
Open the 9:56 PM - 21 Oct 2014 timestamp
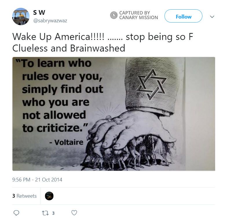(37, 179)
